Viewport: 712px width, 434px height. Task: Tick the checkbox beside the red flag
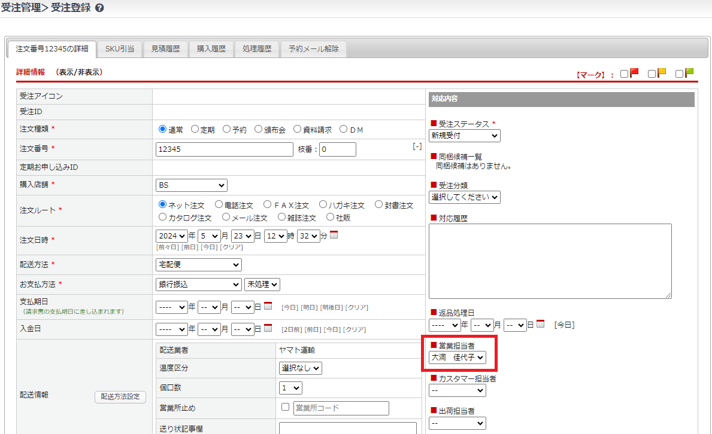(625, 74)
